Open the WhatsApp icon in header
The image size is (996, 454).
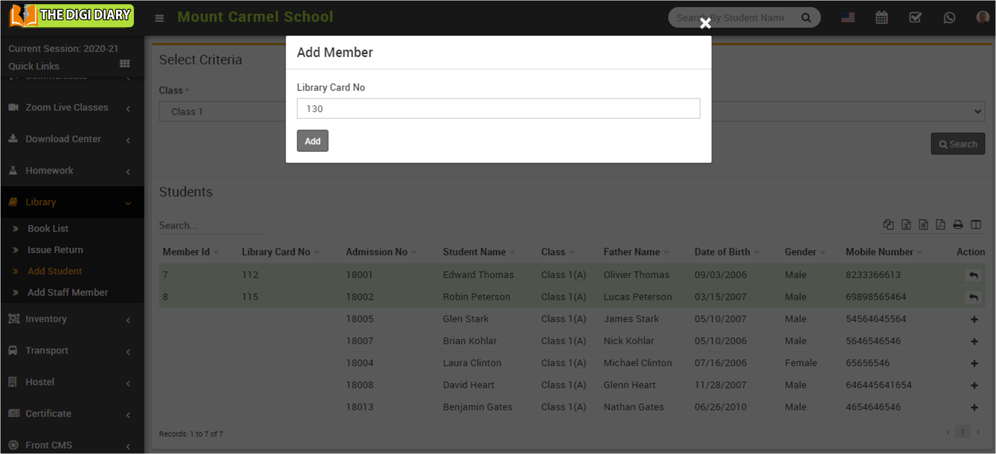coord(949,18)
